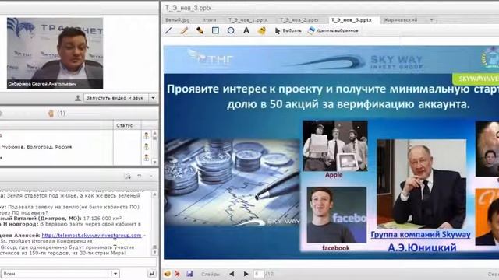Image resolution: width=499 pixels, height=280 pixels.
Task: Click the presenter webcam video thumbnail
Action: pos(55,53)
